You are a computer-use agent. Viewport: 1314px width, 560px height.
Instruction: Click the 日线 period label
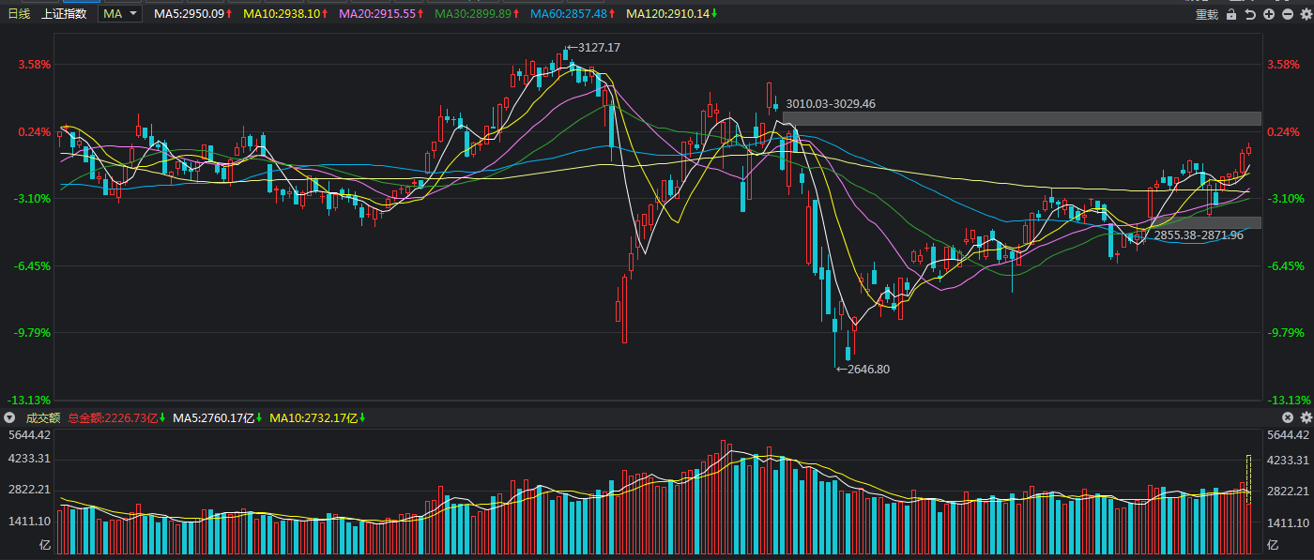[x=19, y=14]
